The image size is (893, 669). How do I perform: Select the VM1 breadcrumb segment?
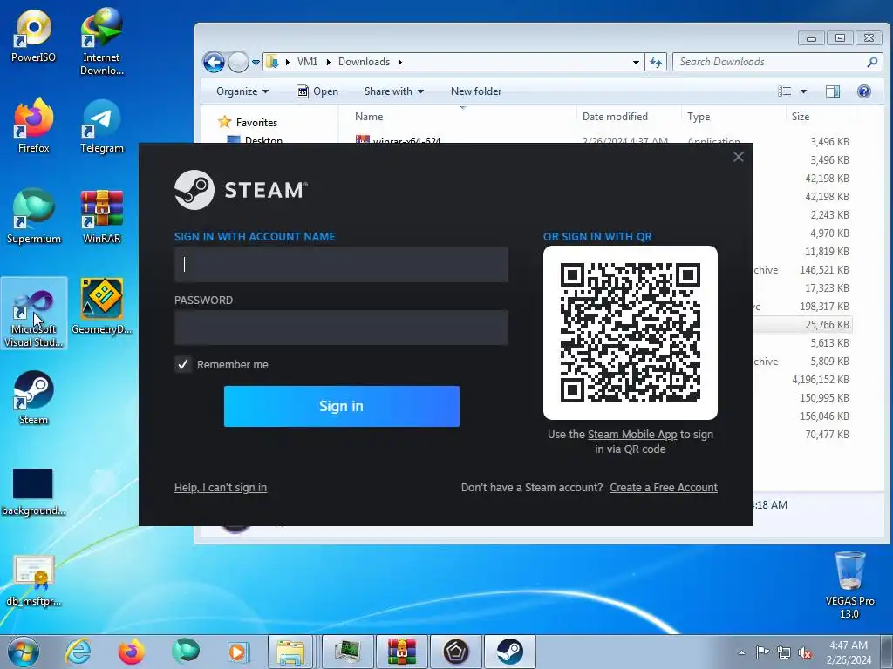coord(307,62)
